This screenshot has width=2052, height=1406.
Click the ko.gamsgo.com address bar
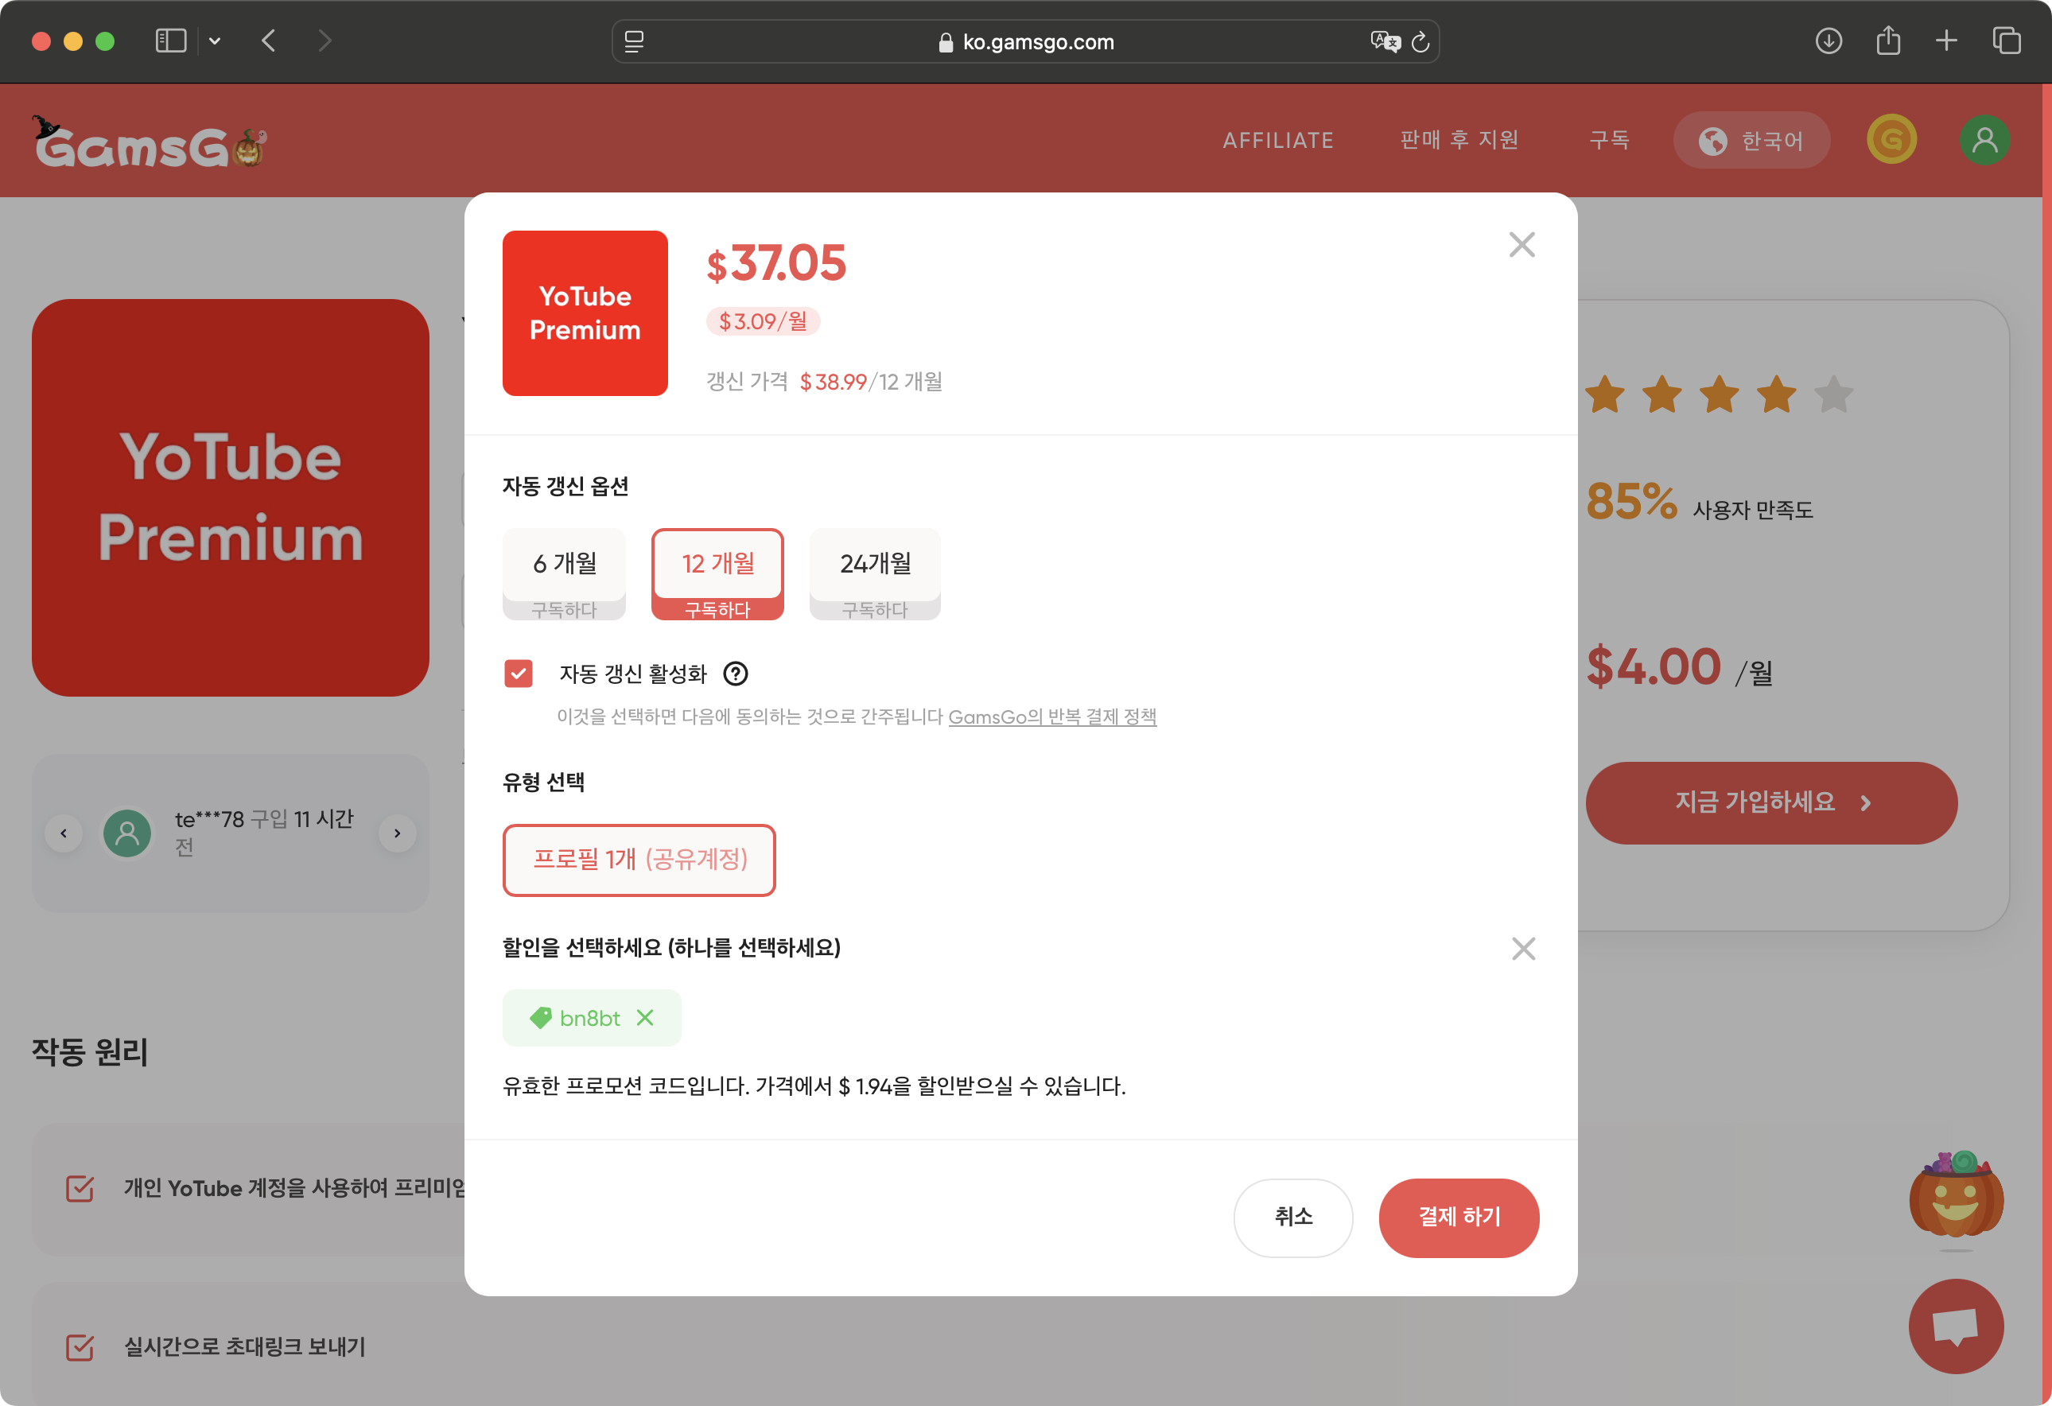pyautogui.click(x=1025, y=41)
